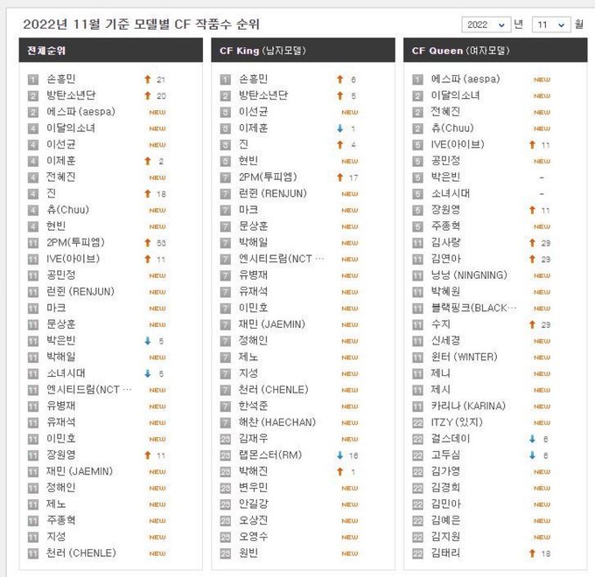Click 김지원 in CF Queen
The height and width of the screenshot is (577, 595).
[x=446, y=537]
